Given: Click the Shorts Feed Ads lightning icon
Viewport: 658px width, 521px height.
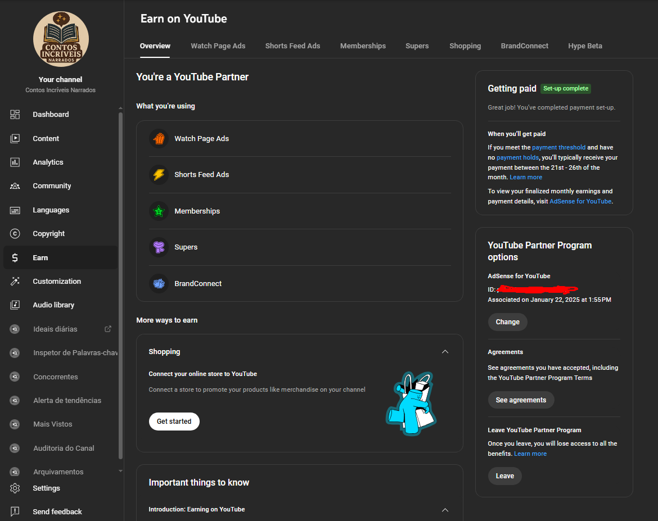Looking at the screenshot, I should (159, 175).
